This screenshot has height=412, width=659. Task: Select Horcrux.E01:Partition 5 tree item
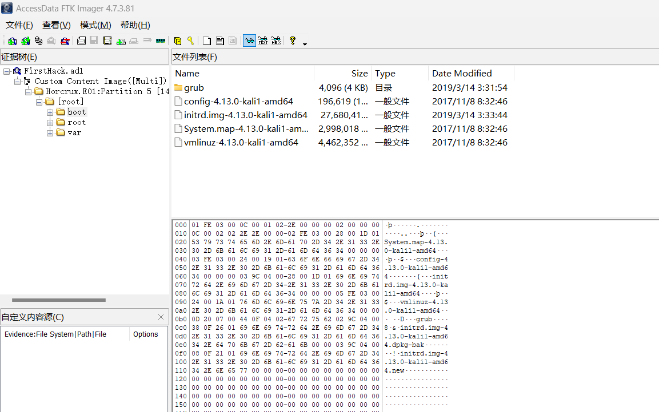click(107, 91)
